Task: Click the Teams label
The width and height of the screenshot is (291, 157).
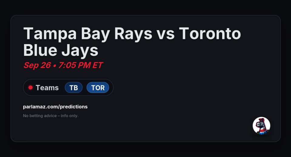Action: pos(47,88)
